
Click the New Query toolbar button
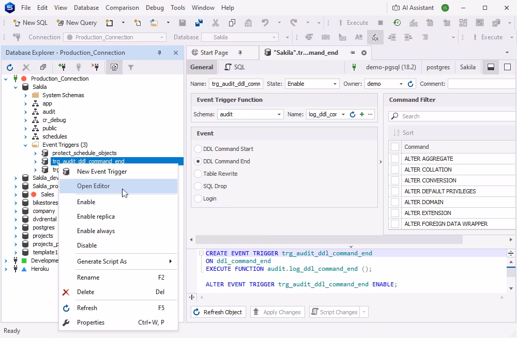[77, 23]
